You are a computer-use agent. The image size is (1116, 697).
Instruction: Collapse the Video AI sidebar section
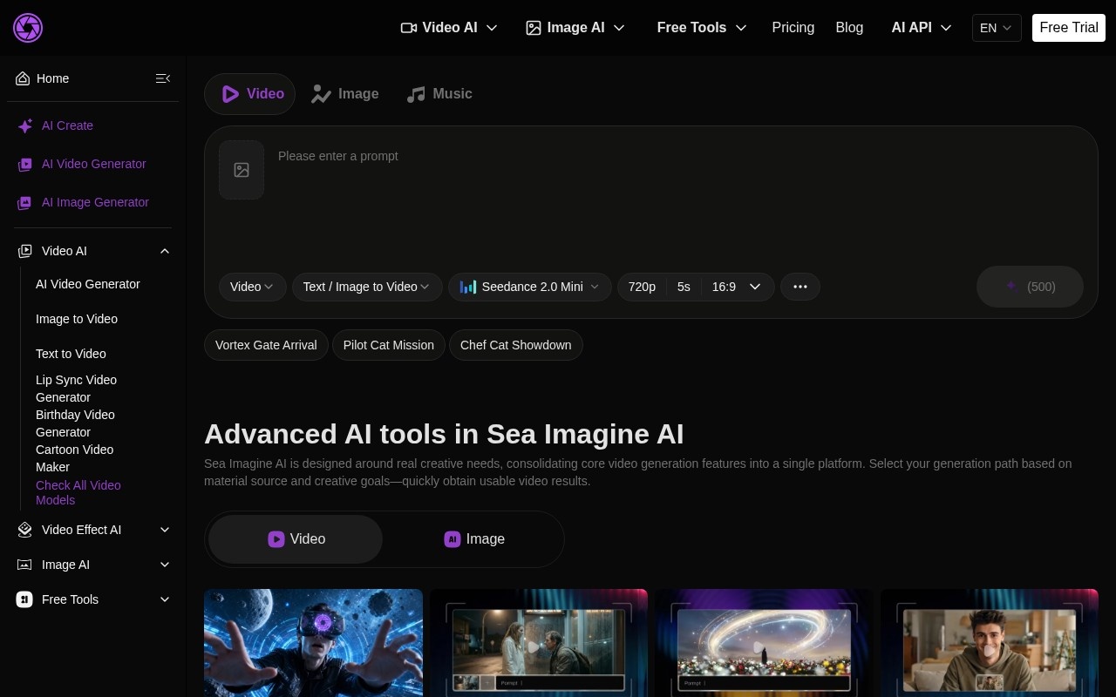[165, 251]
